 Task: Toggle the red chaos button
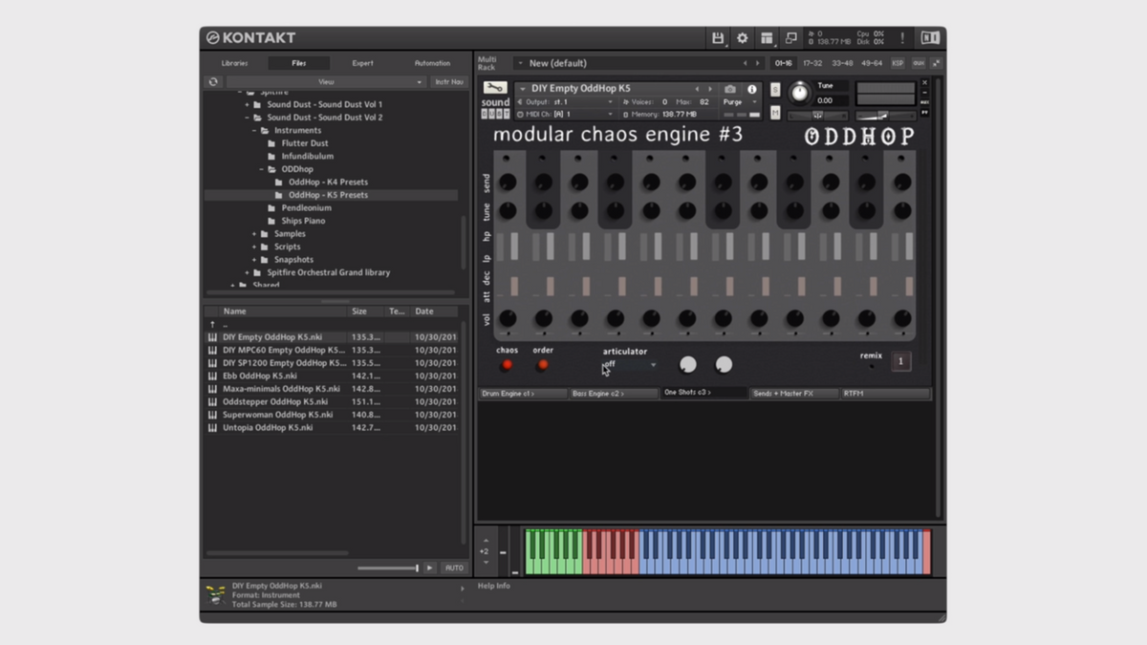507,364
